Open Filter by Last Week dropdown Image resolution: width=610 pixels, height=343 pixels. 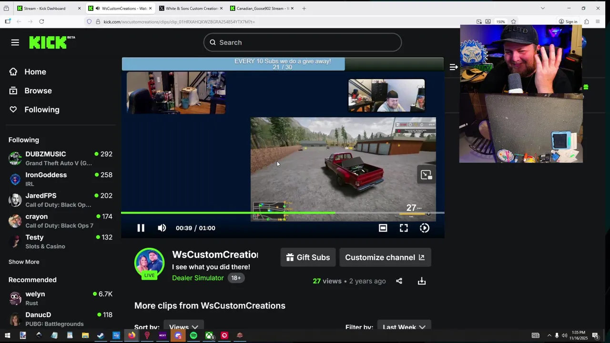pyautogui.click(x=404, y=327)
